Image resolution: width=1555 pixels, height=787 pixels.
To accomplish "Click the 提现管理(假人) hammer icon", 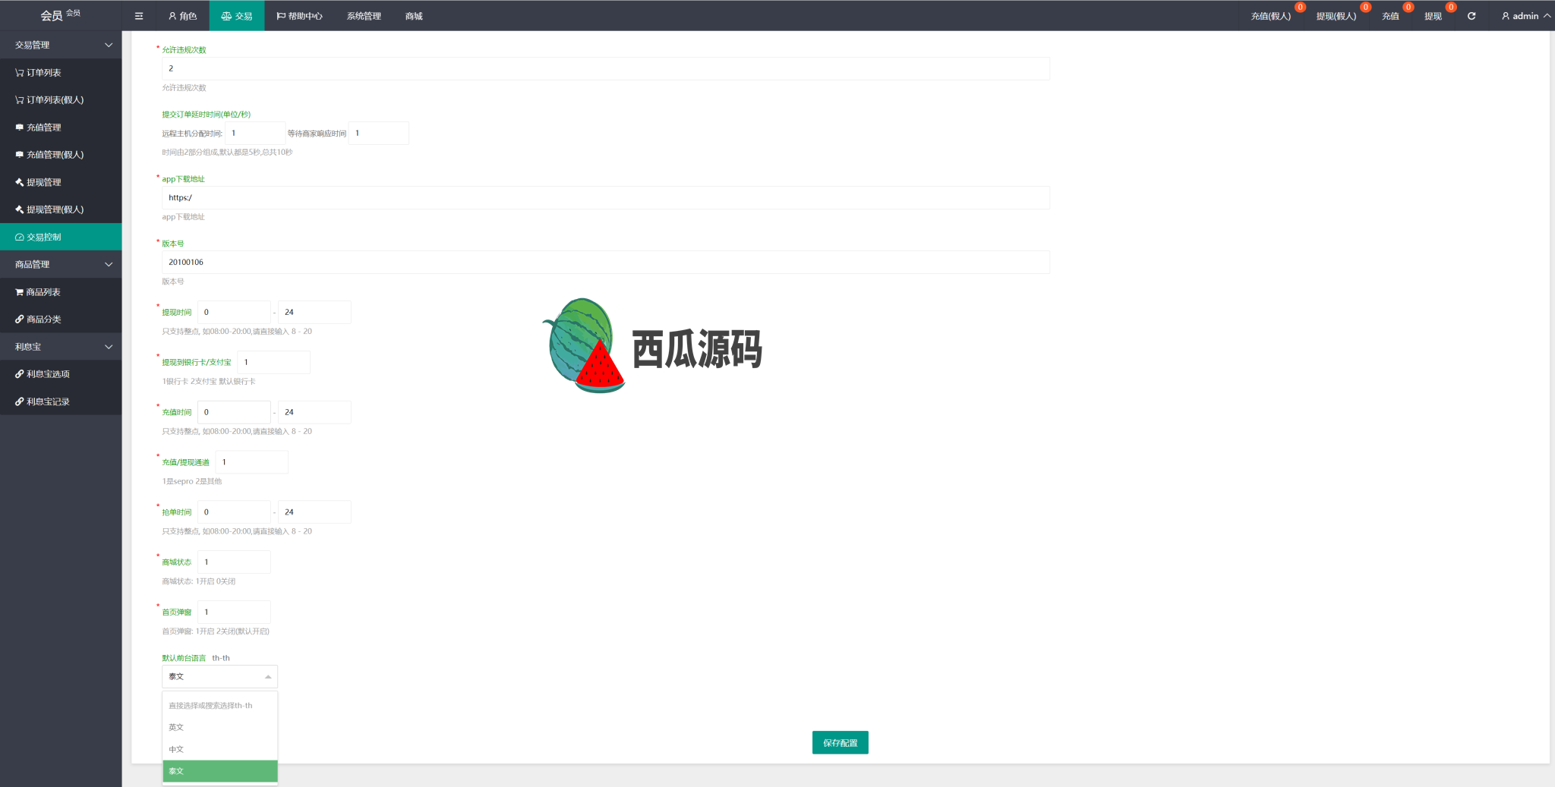I will click(x=20, y=209).
